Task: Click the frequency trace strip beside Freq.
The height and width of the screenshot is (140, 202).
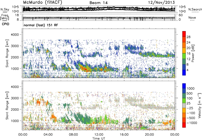Action: coord(99,17)
